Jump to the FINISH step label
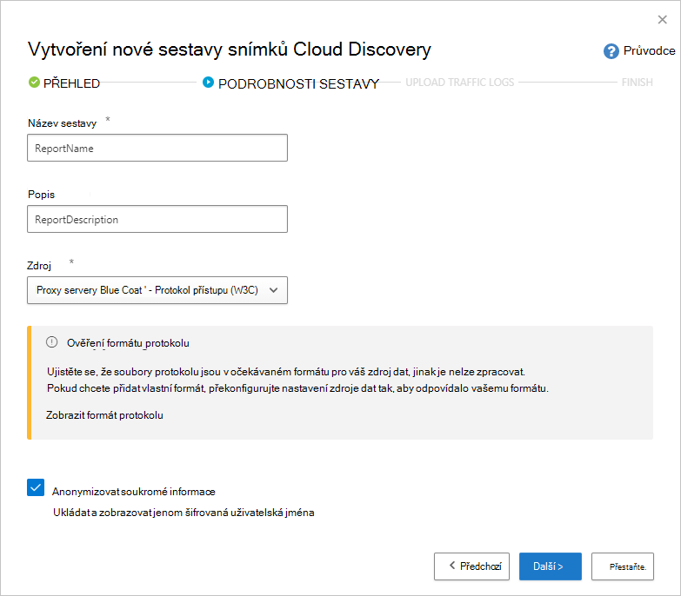Screen dimensions: 681x596 tap(637, 83)
